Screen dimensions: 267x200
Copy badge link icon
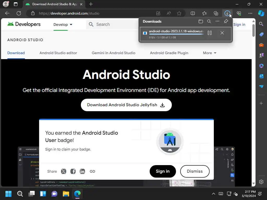92,171
